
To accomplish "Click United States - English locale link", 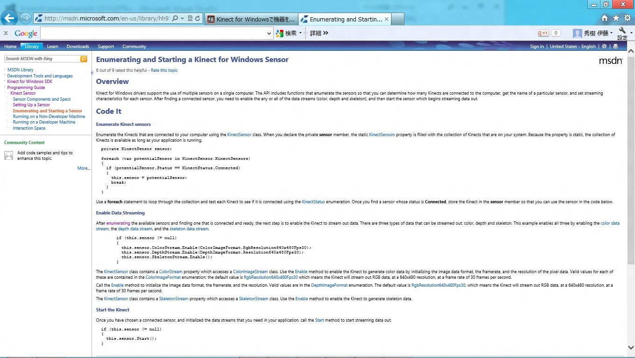I will click(573, 47).
